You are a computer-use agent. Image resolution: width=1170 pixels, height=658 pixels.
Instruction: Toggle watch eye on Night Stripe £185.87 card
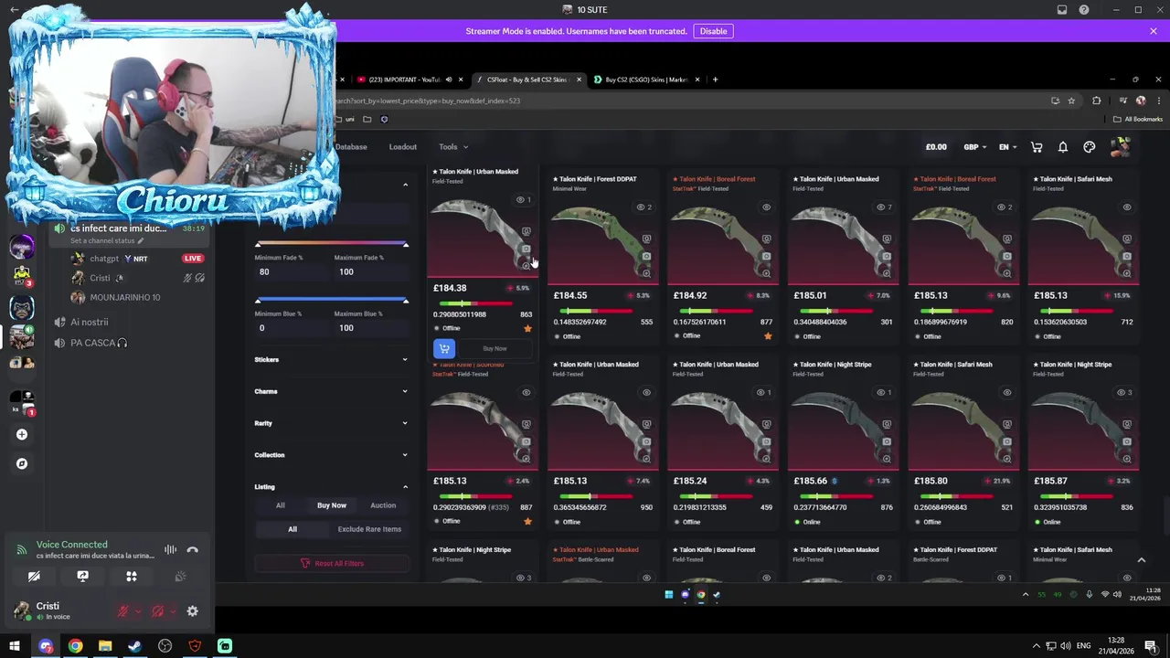pos(1122,393)
